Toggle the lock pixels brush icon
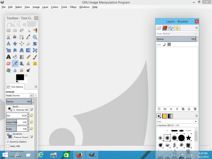The width and height of the screenshot is (212, 159). (x=164, y=44)
